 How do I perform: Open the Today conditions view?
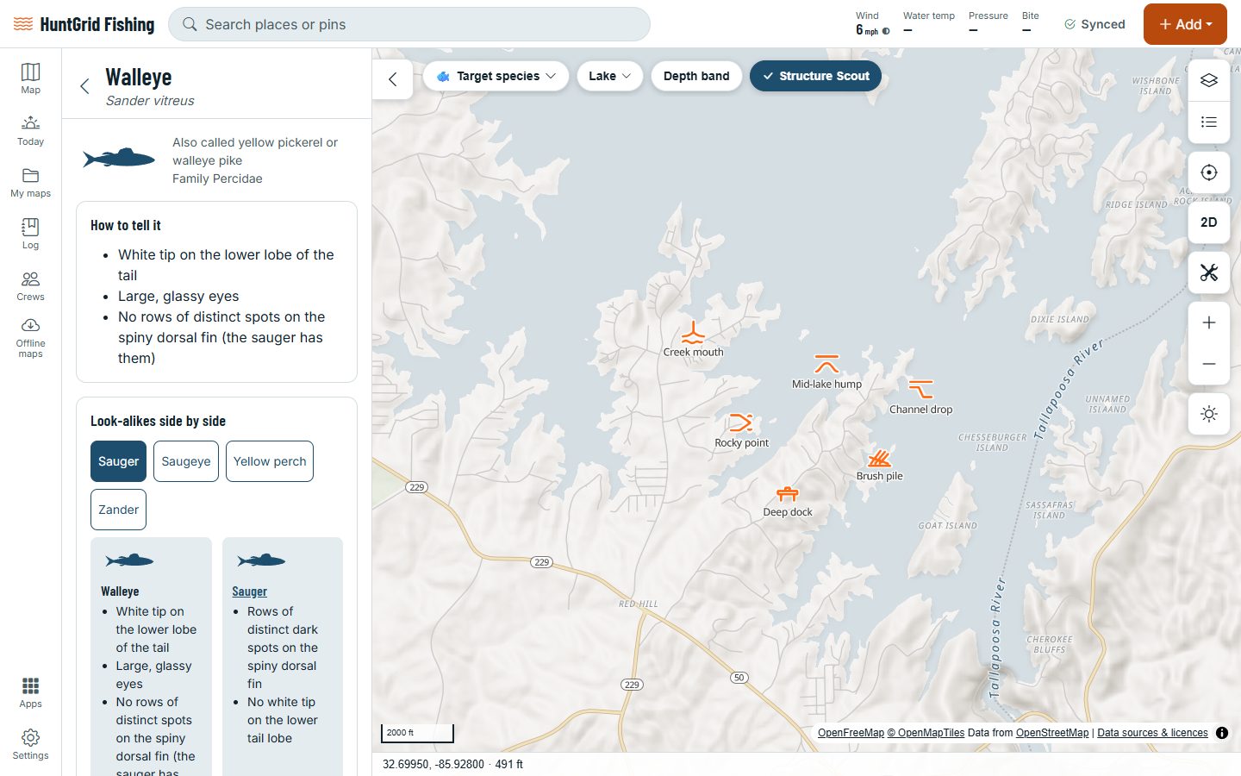coord(30,130)
